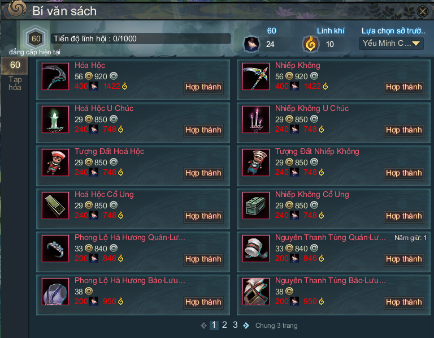
Task: Click the Hoá Hộc U Chúc candle icon
Action: click(x=55, y=119)
